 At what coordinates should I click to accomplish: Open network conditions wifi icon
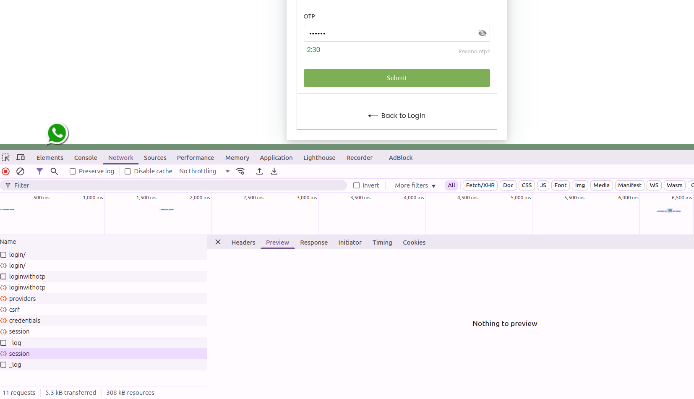tap(240, 171)
